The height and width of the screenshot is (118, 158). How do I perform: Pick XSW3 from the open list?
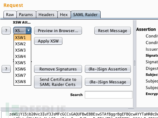click(x=22, y=50)
